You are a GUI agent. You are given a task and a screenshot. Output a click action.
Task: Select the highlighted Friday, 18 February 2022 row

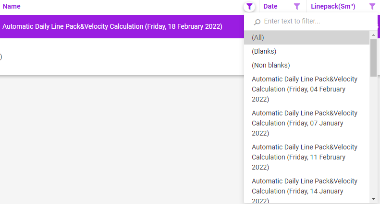click(112, 27)
